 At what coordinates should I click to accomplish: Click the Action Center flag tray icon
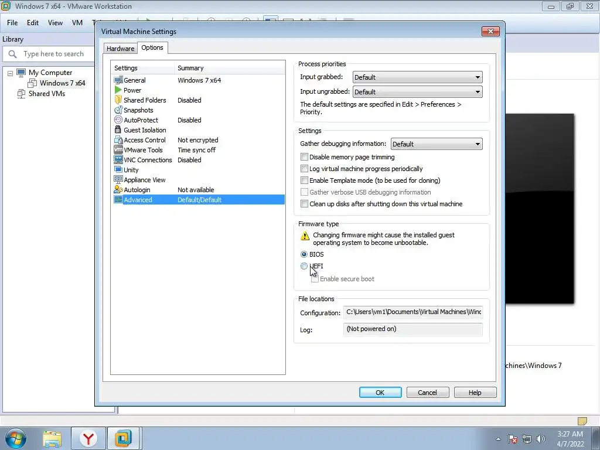[x=513, y=439]
